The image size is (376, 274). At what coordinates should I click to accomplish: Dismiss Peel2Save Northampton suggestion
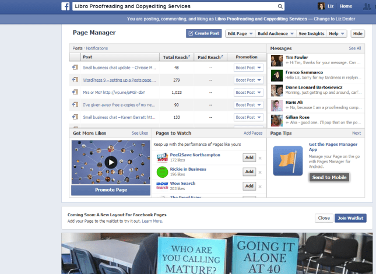point(260,158)
